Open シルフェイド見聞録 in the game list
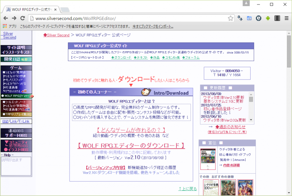This screenshot has width=292, height=196. click(14, 72)
